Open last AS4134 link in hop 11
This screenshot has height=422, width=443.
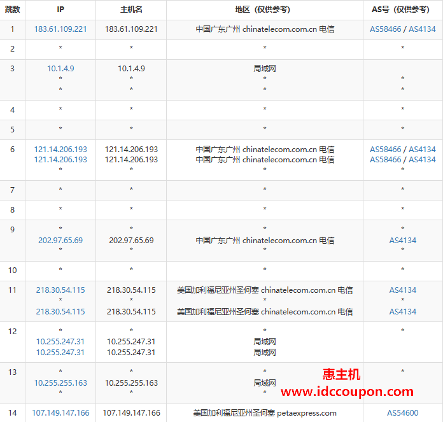coord(402,312)
